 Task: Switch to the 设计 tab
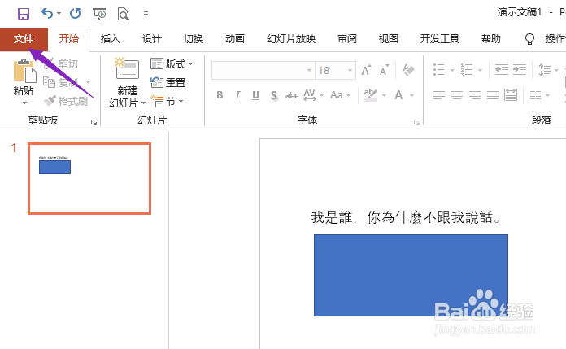click(152, 39)
